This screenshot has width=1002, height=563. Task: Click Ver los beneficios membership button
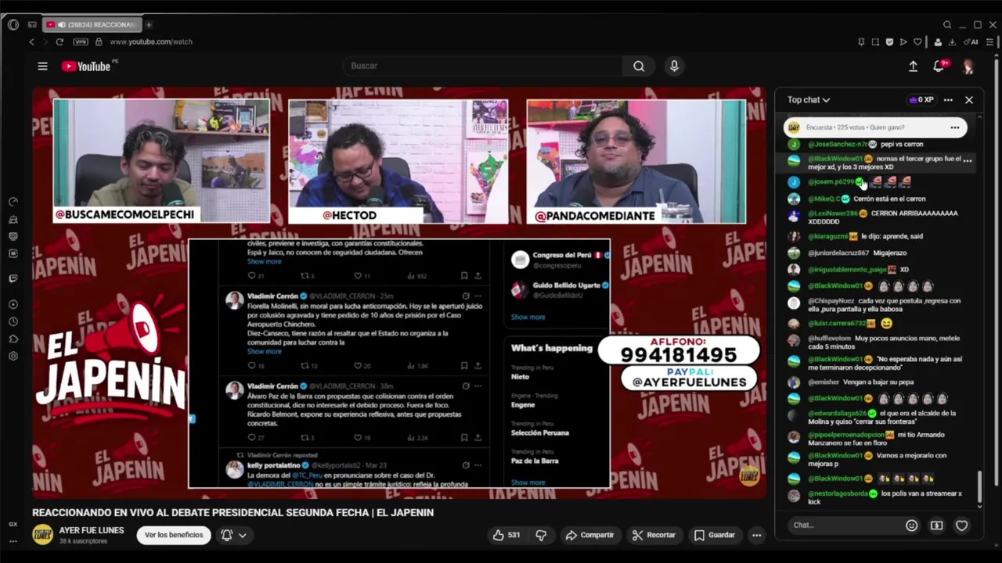pos(174,535)
